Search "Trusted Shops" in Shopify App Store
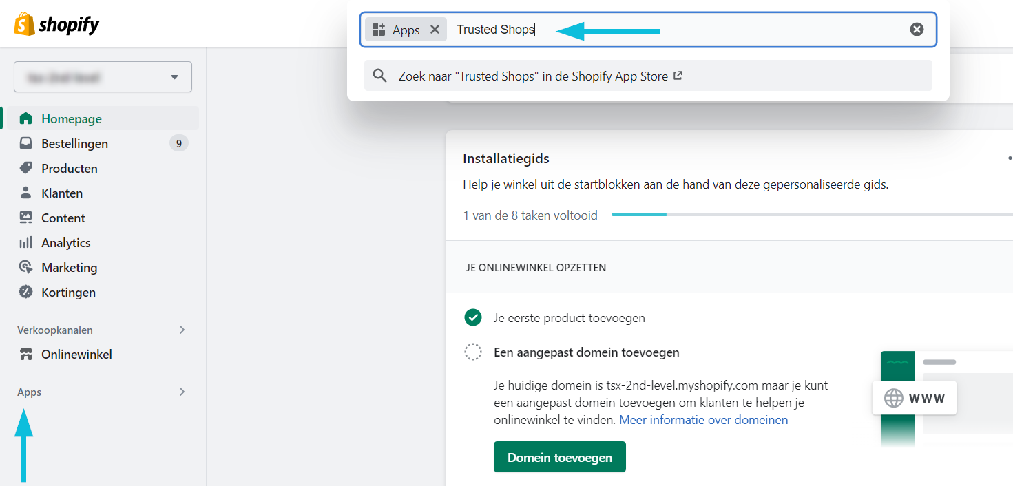 click(x=648, y=76)
